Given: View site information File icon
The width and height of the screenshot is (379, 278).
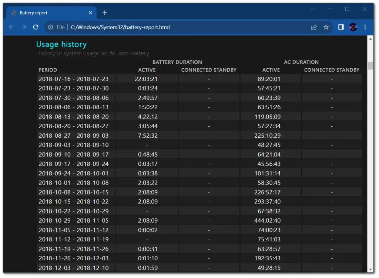Looking at the screenshot, I should (x=50, y=27).
